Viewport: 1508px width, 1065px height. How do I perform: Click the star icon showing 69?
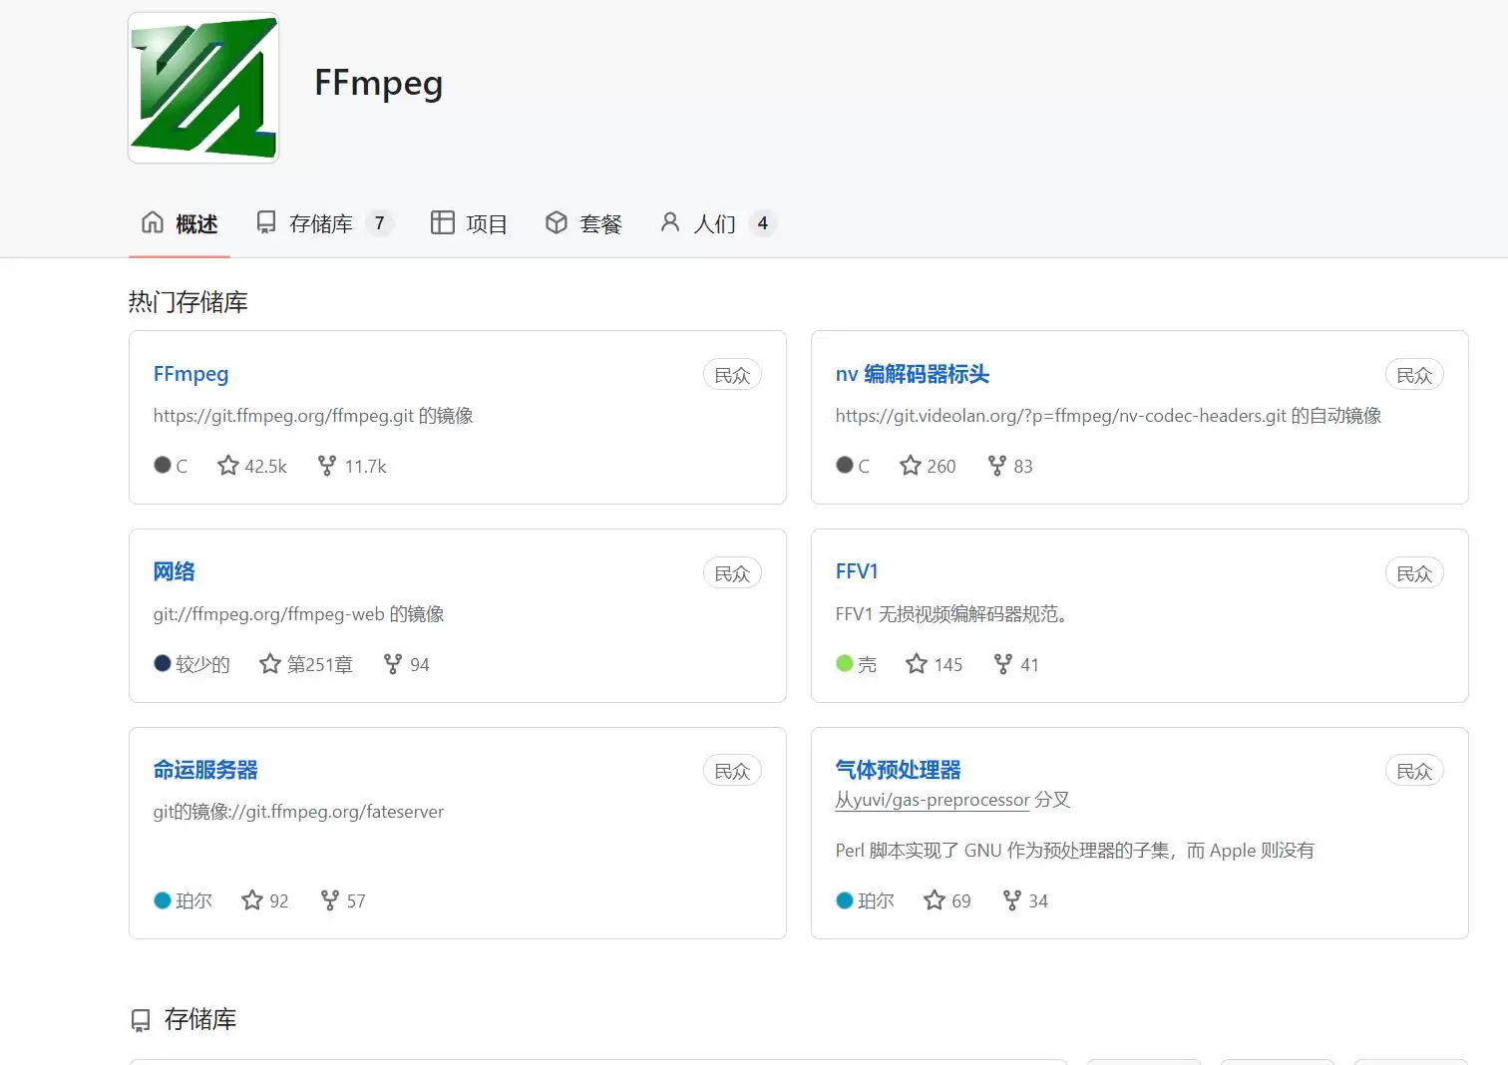935,900
